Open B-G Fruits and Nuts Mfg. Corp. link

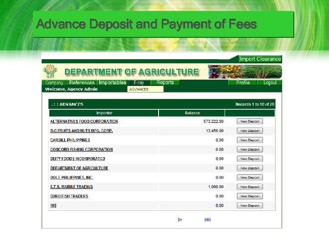[81, 131]
